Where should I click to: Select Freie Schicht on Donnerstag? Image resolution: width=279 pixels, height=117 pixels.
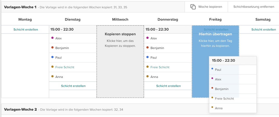click(160, 67)
